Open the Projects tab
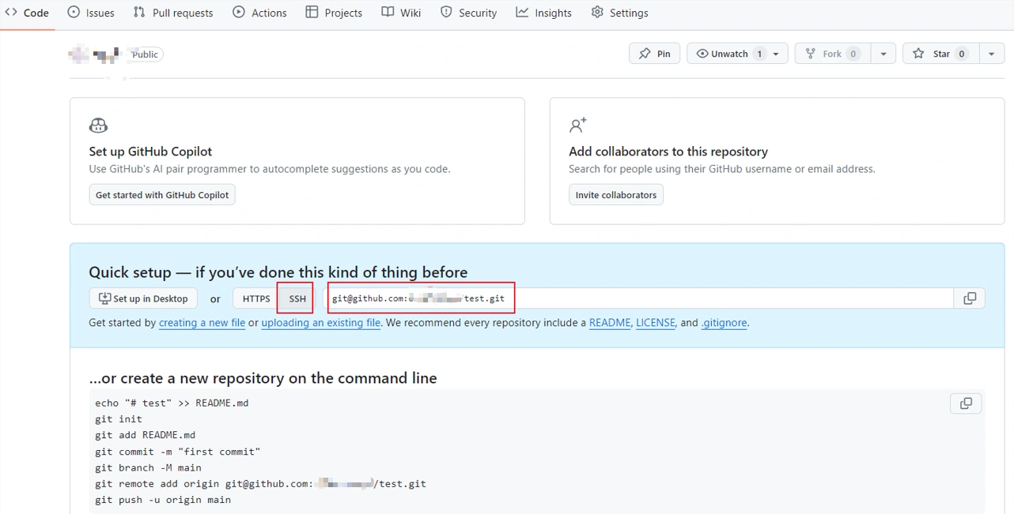Image resolution: width=1014 pixels, height=514 pixels. click(x=334, y=13)
